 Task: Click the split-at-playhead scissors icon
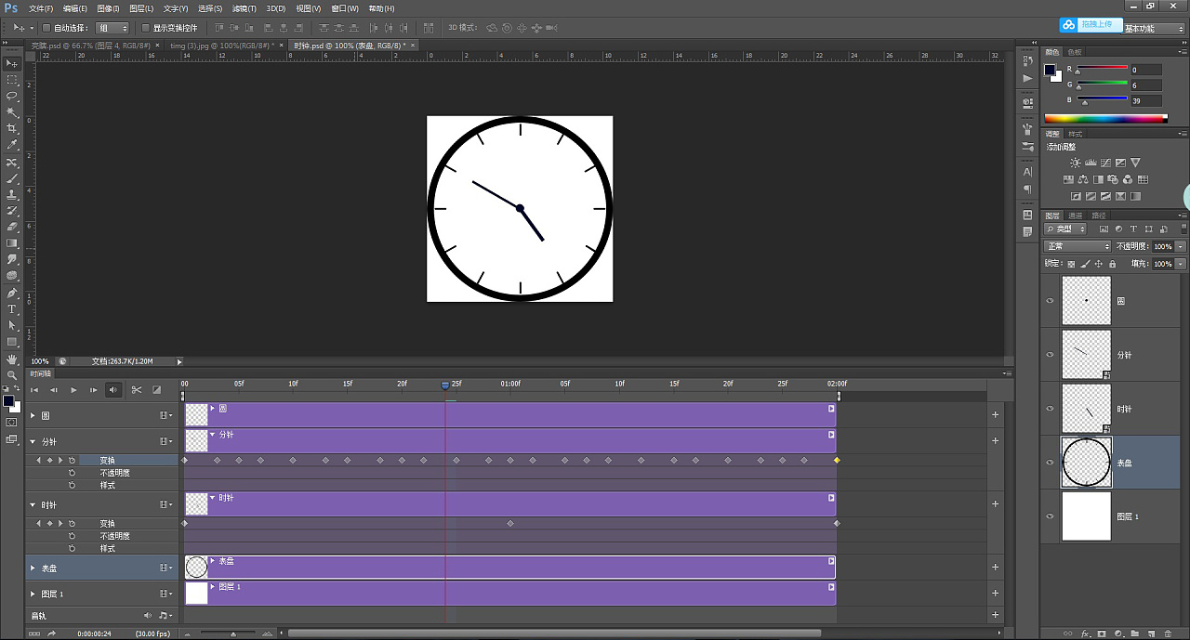pyautogui.click(x=137, y=390)
